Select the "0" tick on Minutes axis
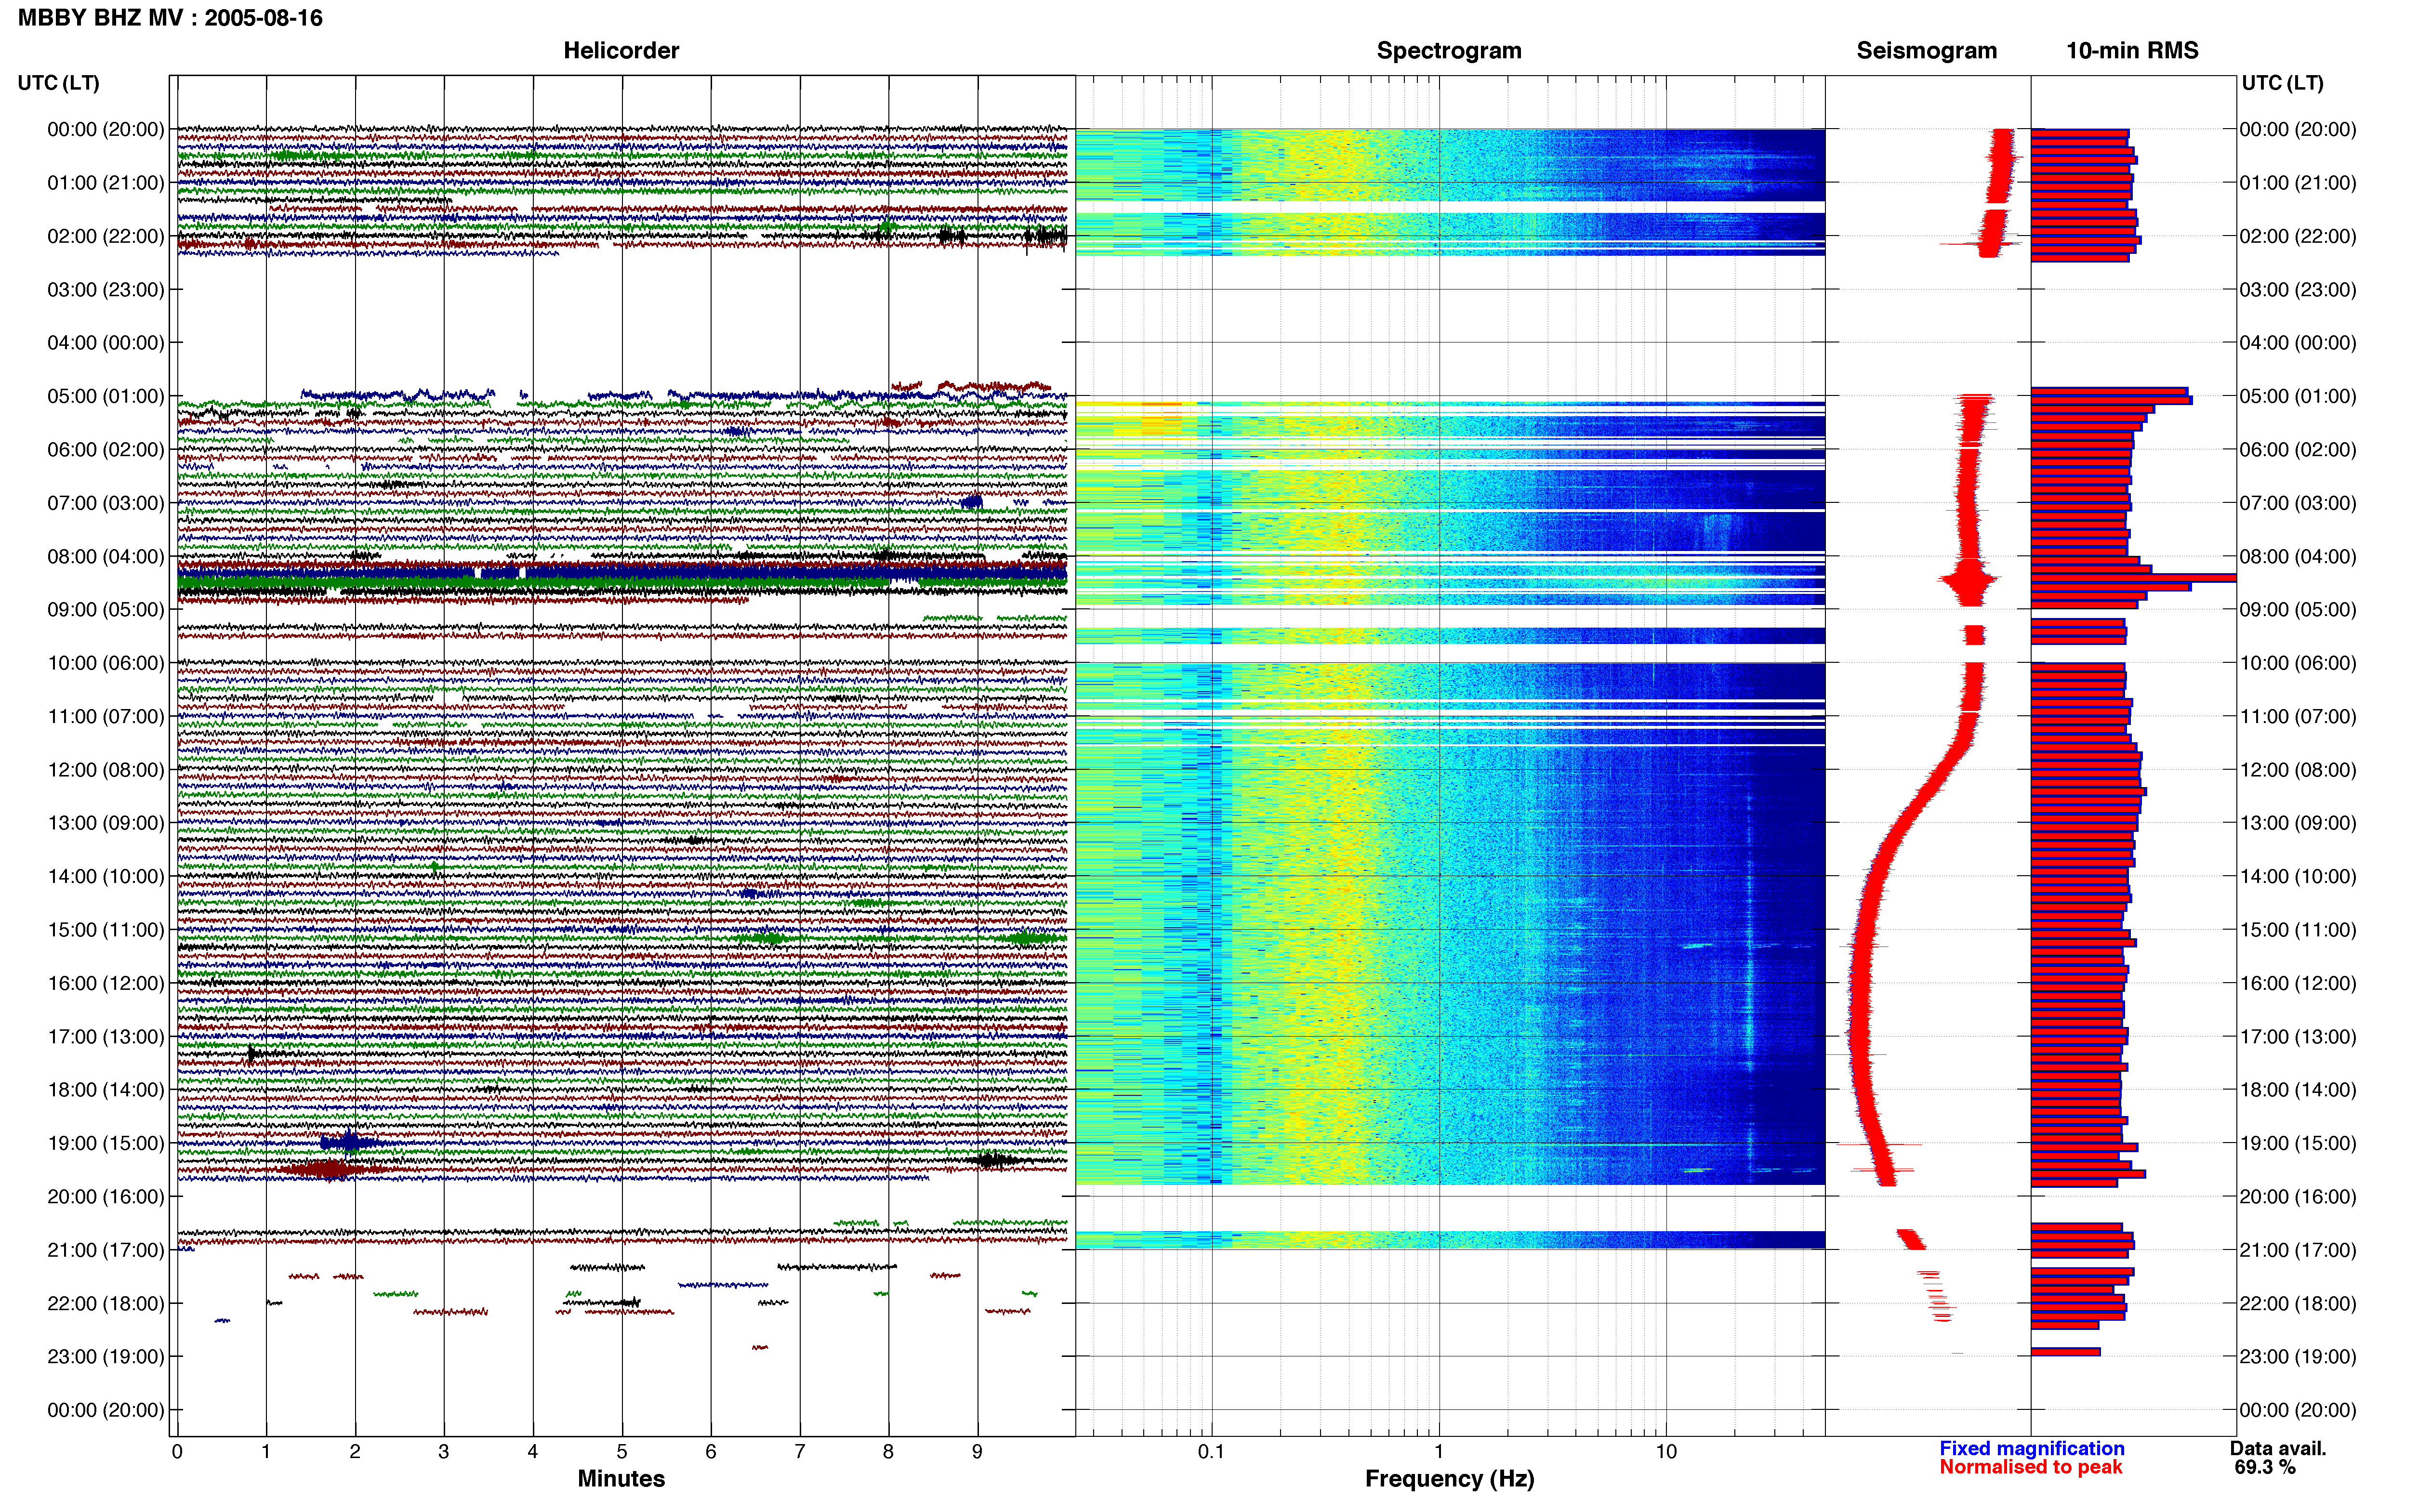The image size is (2418, 1512). [x=177, y=1452]
